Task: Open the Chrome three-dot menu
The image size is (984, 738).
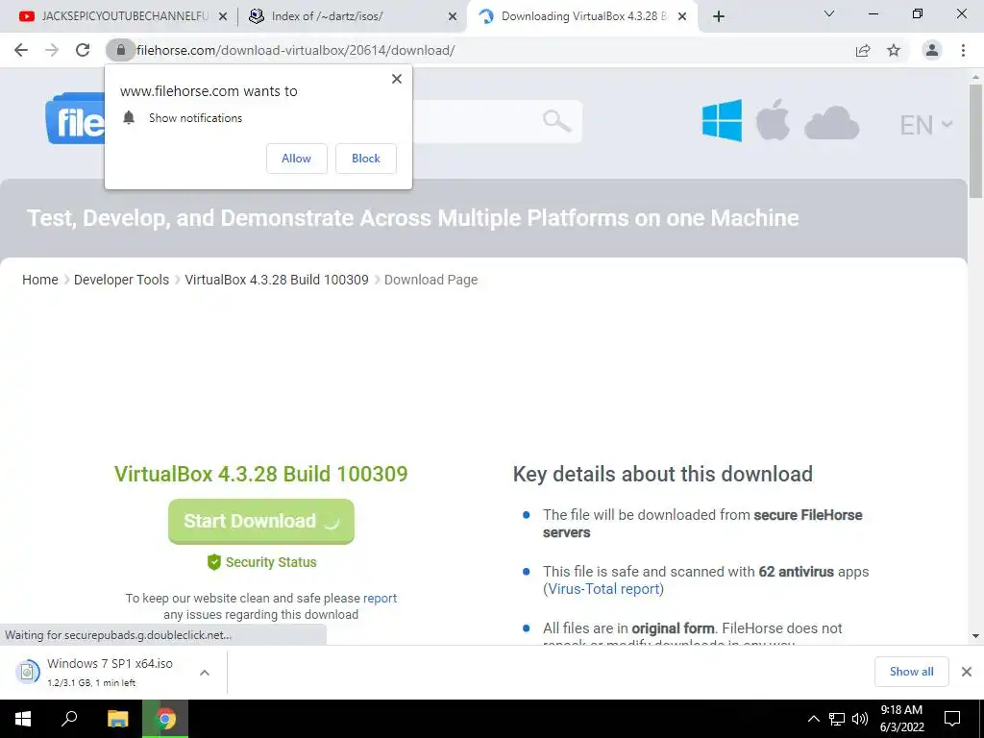Action: pyautogui.click(x=963, y=50)
